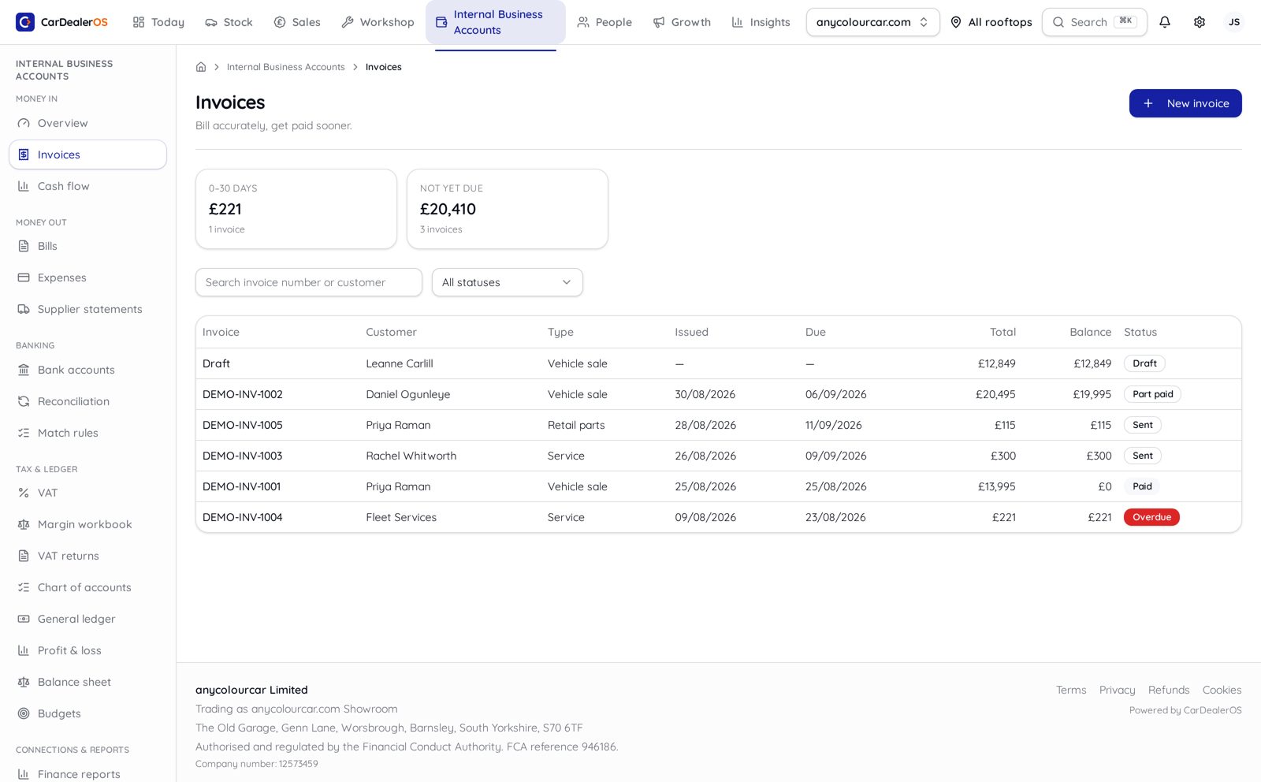This screenshot has width=1261, height=782.
Task: Click the Overview gauge icon
Action: point(24,123)
